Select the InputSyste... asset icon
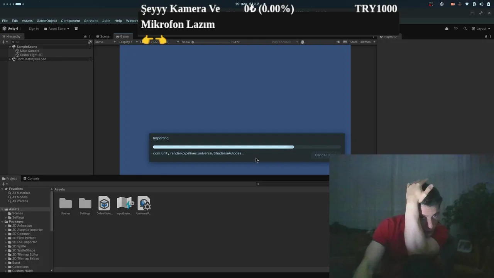This screenshot has width=494, height=278. pos(124,203)
